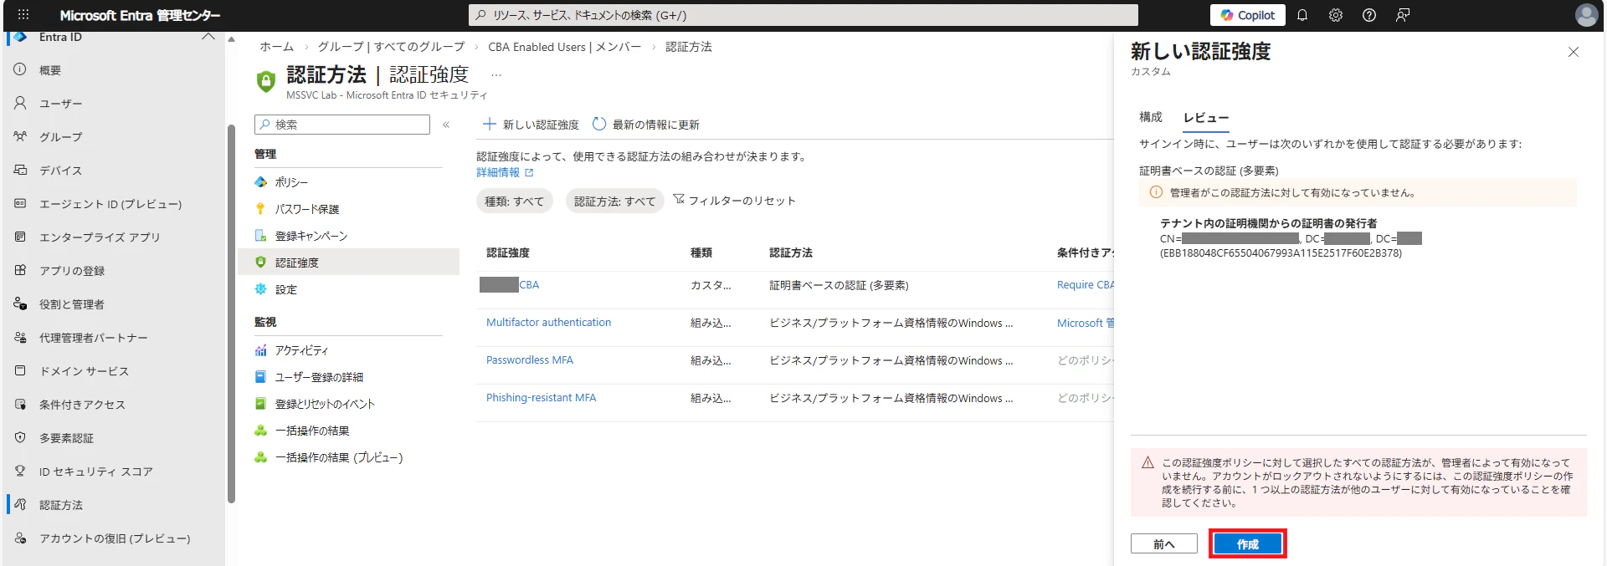Image resolution: width=1607 pixels, height=566 pixels.
Task: Close the 新しい認証強度 panel
Action: click(1574, 52)
